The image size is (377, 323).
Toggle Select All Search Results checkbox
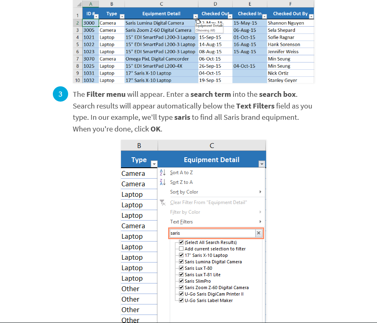tap(181, 242)
